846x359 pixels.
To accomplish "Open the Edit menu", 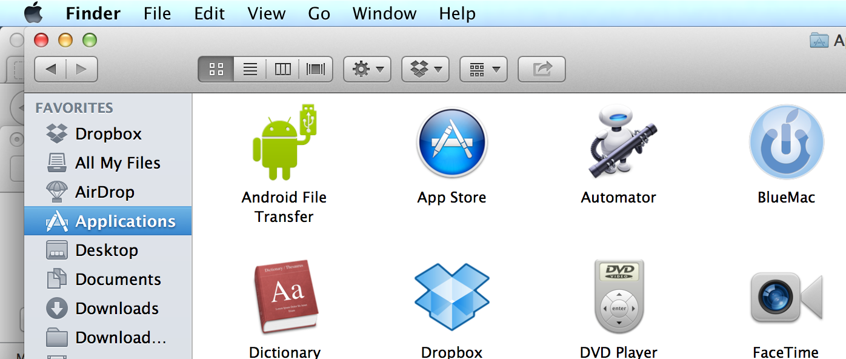I will pyautogui.click(x=210, y=13).
